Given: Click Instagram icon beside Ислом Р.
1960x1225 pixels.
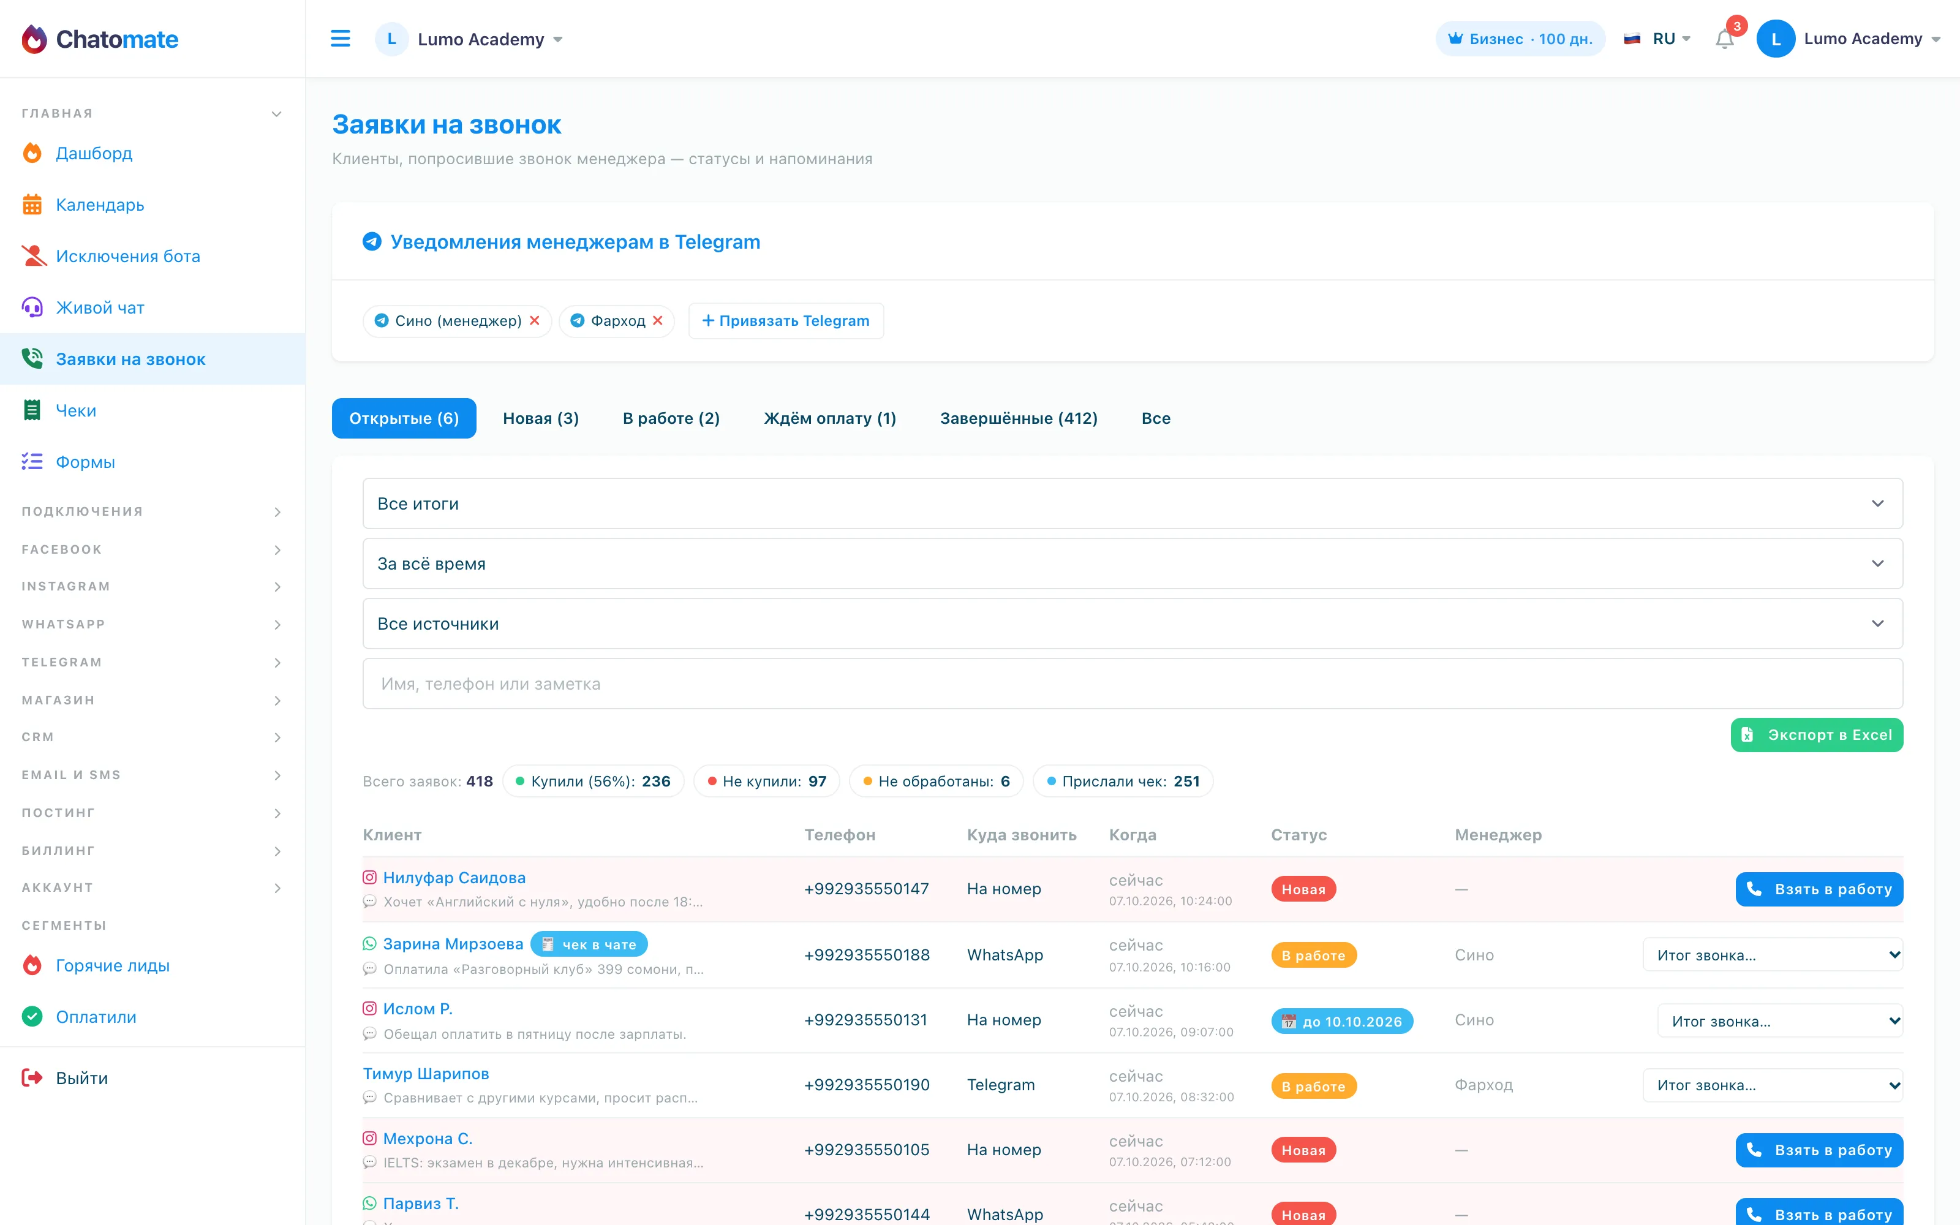Looking at the screenshot, I should pos(369,1009).
